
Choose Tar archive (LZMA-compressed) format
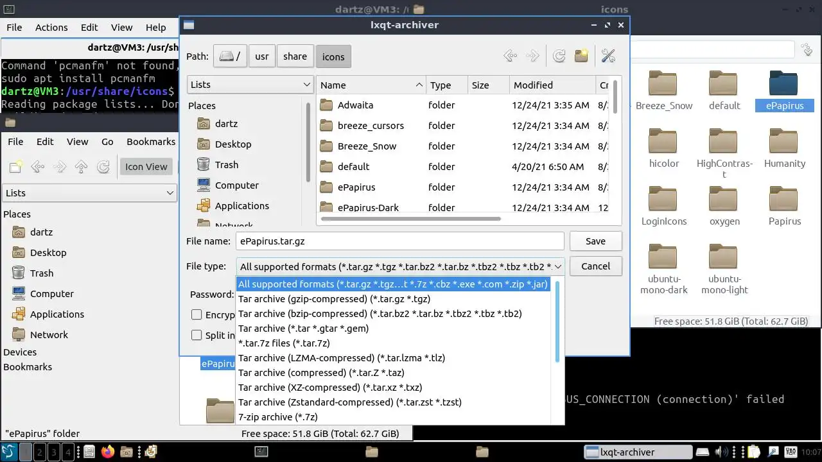point(393,358)
